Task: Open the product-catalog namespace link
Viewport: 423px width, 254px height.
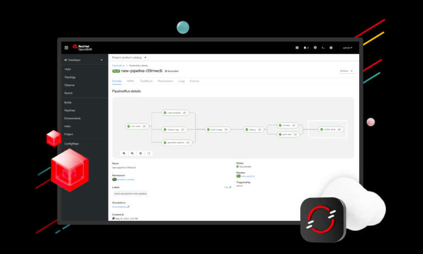Action: [x=126, y=180]
